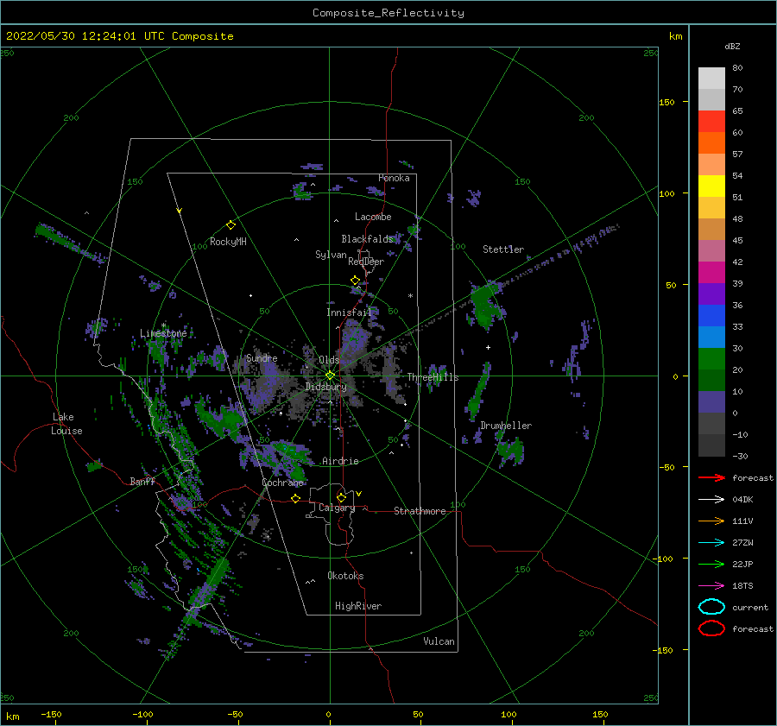Click the red forecast arrow in legend
Image resolution: width=777 pixels, height=726 pixels.
point(711,477)
